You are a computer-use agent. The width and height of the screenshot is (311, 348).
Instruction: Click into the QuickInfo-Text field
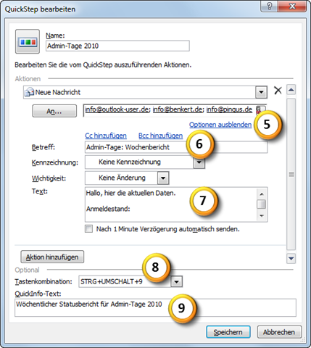(x=155, y=307)
